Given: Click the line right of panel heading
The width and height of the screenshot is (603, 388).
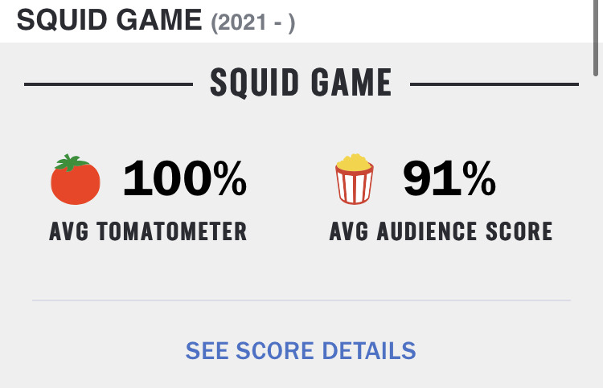Looking at the screenshot, I should point(494,84).
